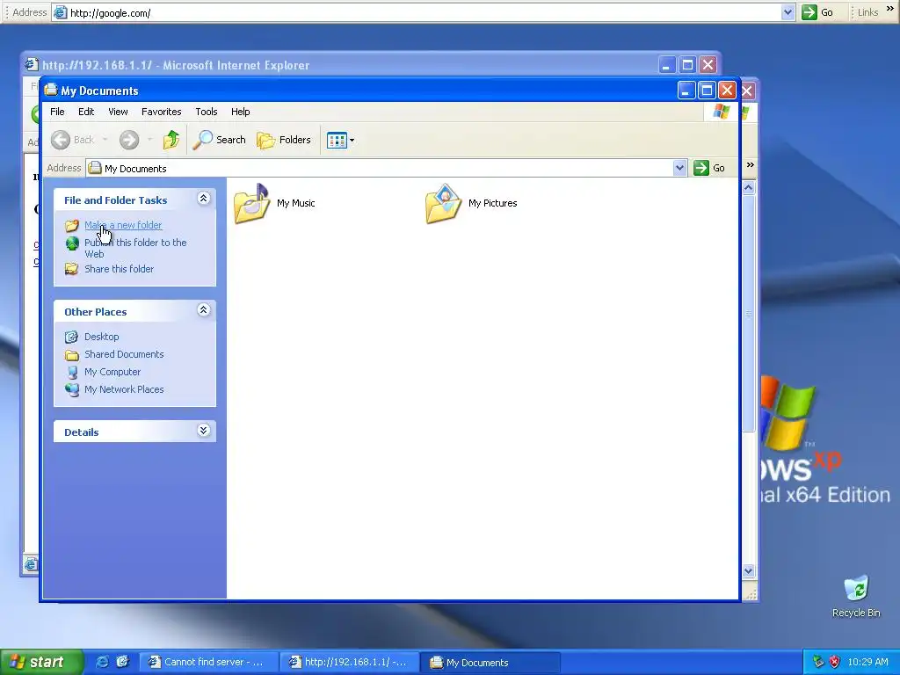Click the network connection tray icon

(818, 662)
